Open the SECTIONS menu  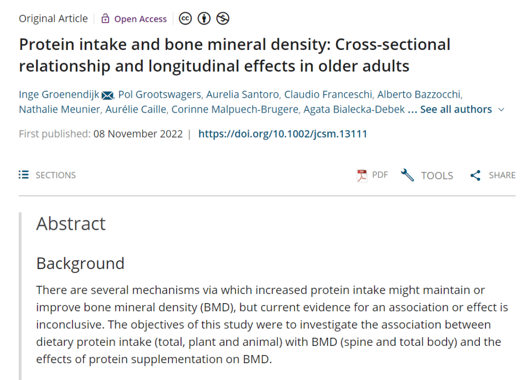click(x=56, y=175)
